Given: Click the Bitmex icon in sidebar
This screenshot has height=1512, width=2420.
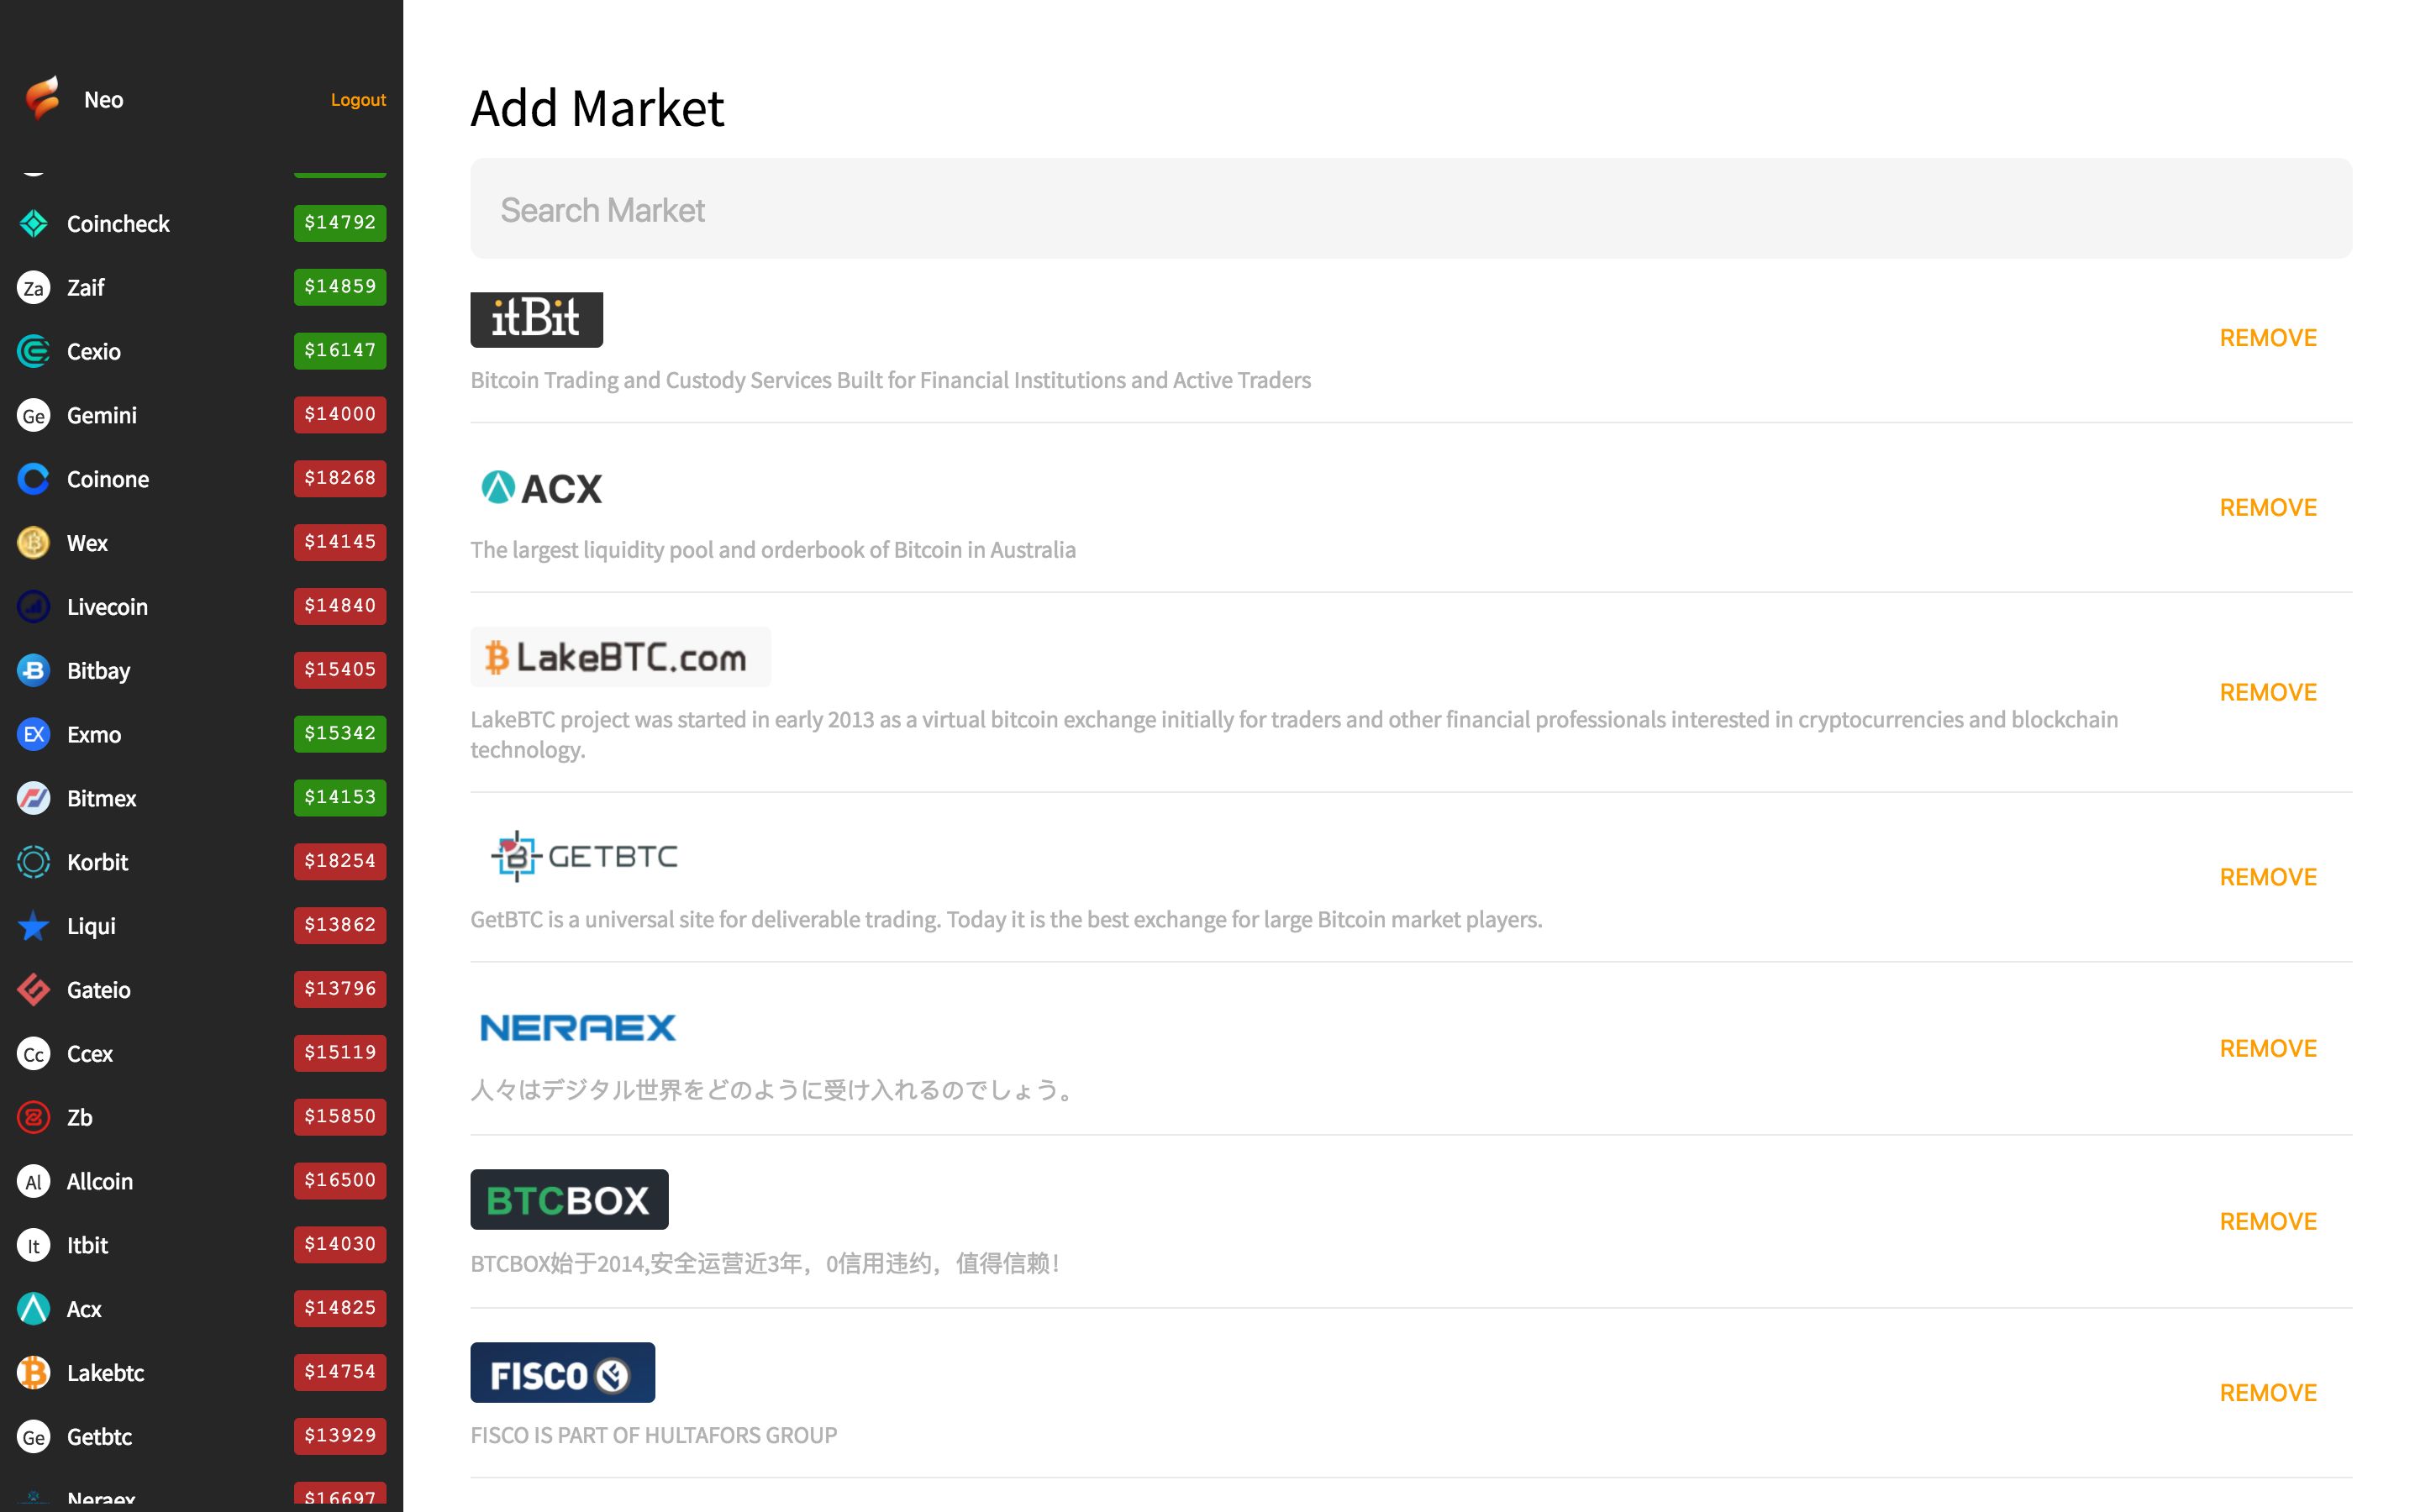Looking at the screenshot, I should pyautogui.click(x=34, y=798).
